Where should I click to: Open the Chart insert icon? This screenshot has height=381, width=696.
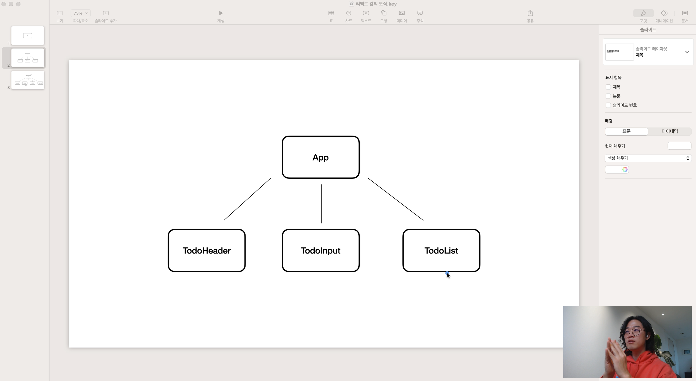349,13
